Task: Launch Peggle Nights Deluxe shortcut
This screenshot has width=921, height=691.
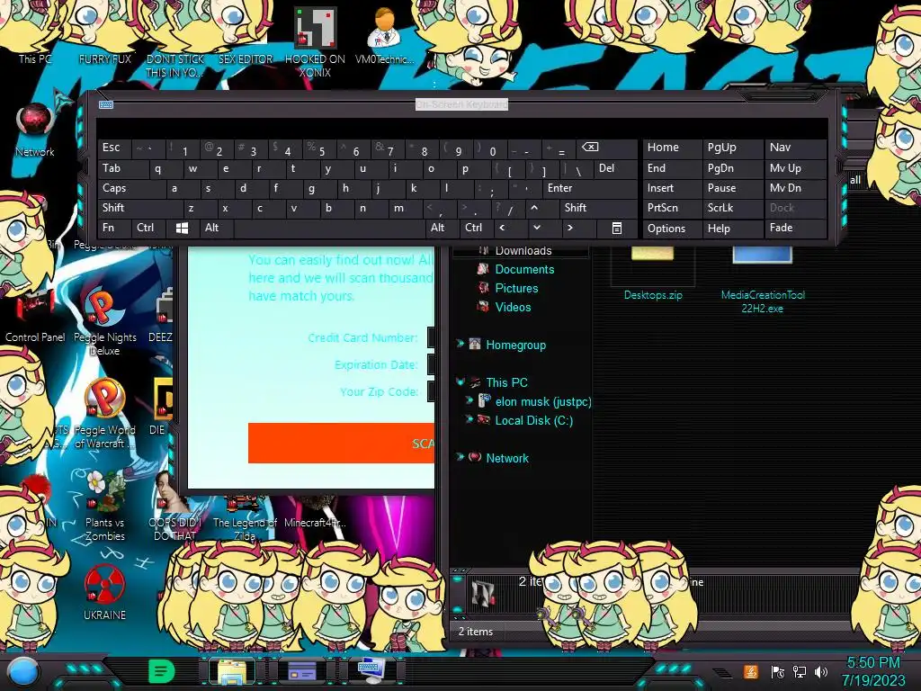Action: (x=104, y=320)
